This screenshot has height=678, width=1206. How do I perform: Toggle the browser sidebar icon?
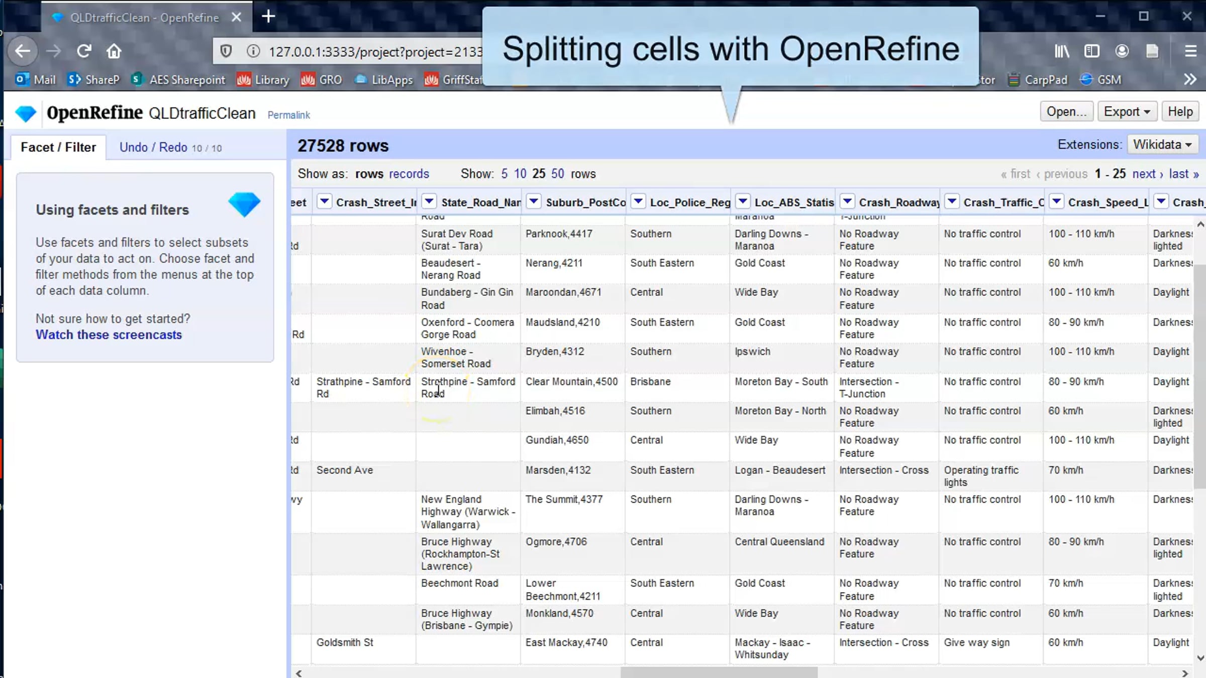pos(1091,51)
